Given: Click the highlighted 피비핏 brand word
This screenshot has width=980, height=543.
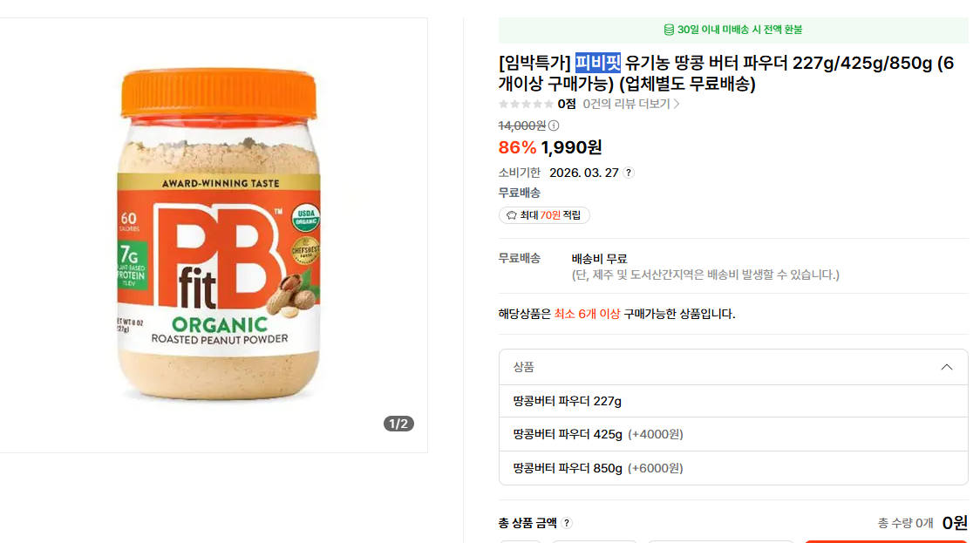Looking at the screenshot, I should click(597, 63).
